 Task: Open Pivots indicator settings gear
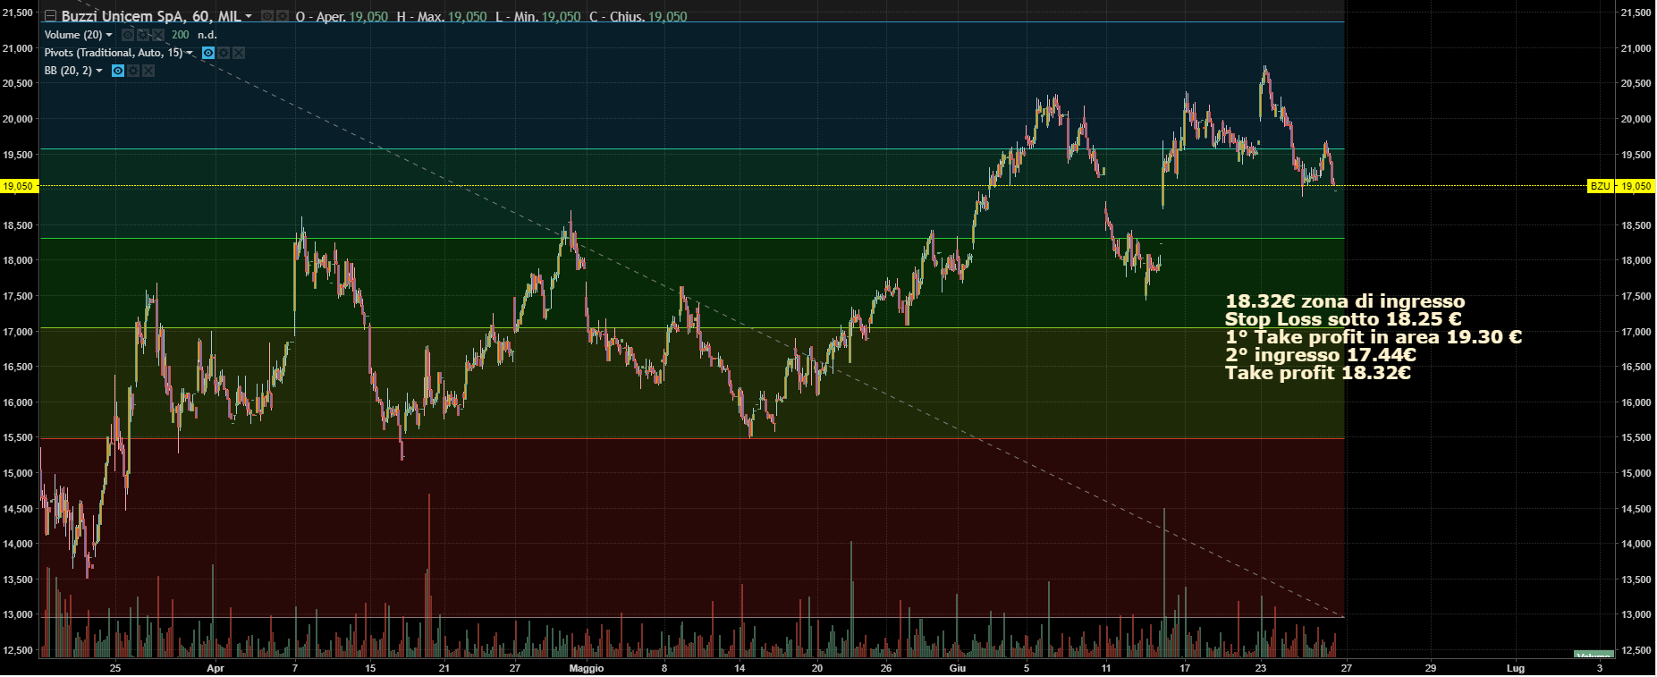pos(224,53)
